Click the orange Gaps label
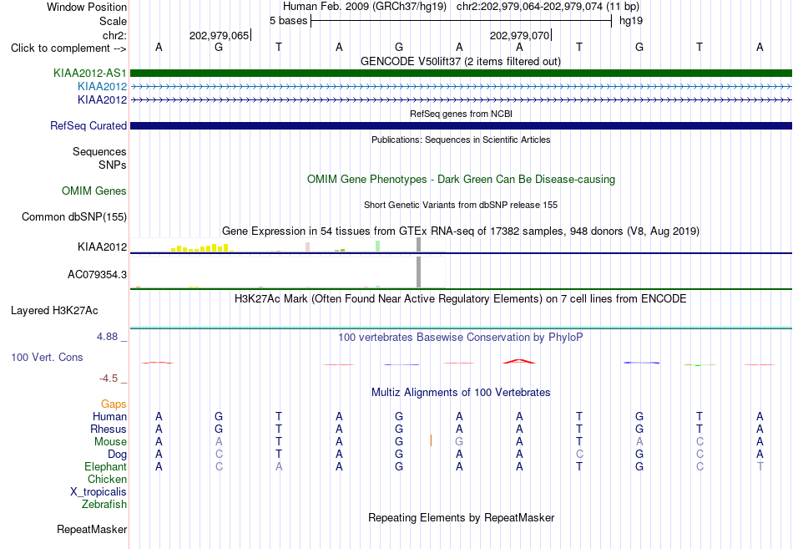Screen dimensions: 793x549 [x=114, y=404]
